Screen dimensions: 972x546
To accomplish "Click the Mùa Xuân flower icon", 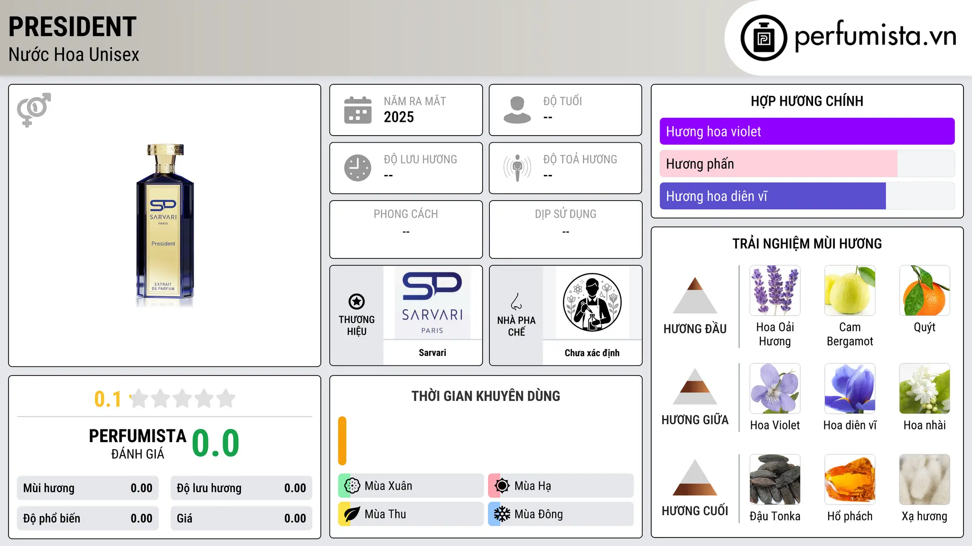I will [x=352, y=486].
